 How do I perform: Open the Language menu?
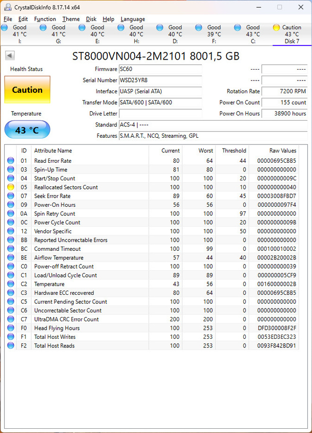pos(133,19)
